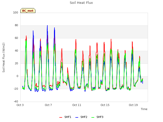
Task: Click the green SHF3 legend color marker
Action: pos(93,117)
